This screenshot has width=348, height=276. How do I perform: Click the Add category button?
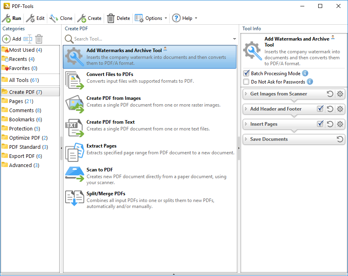12,39
